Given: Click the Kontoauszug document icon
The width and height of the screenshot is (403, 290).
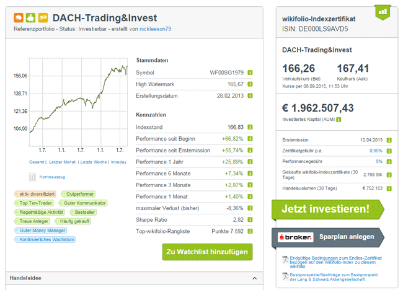Looking at the screenshot, I should [32, 177].
